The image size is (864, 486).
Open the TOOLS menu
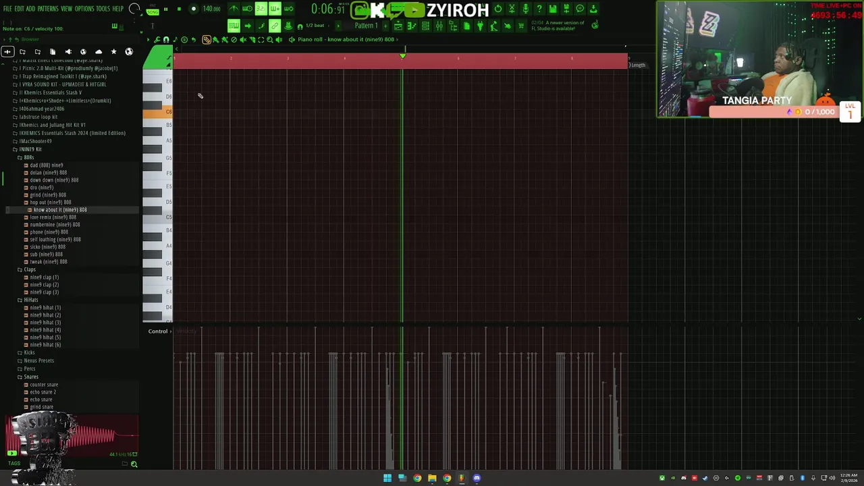pyautogui.click(x=103, y=9)
